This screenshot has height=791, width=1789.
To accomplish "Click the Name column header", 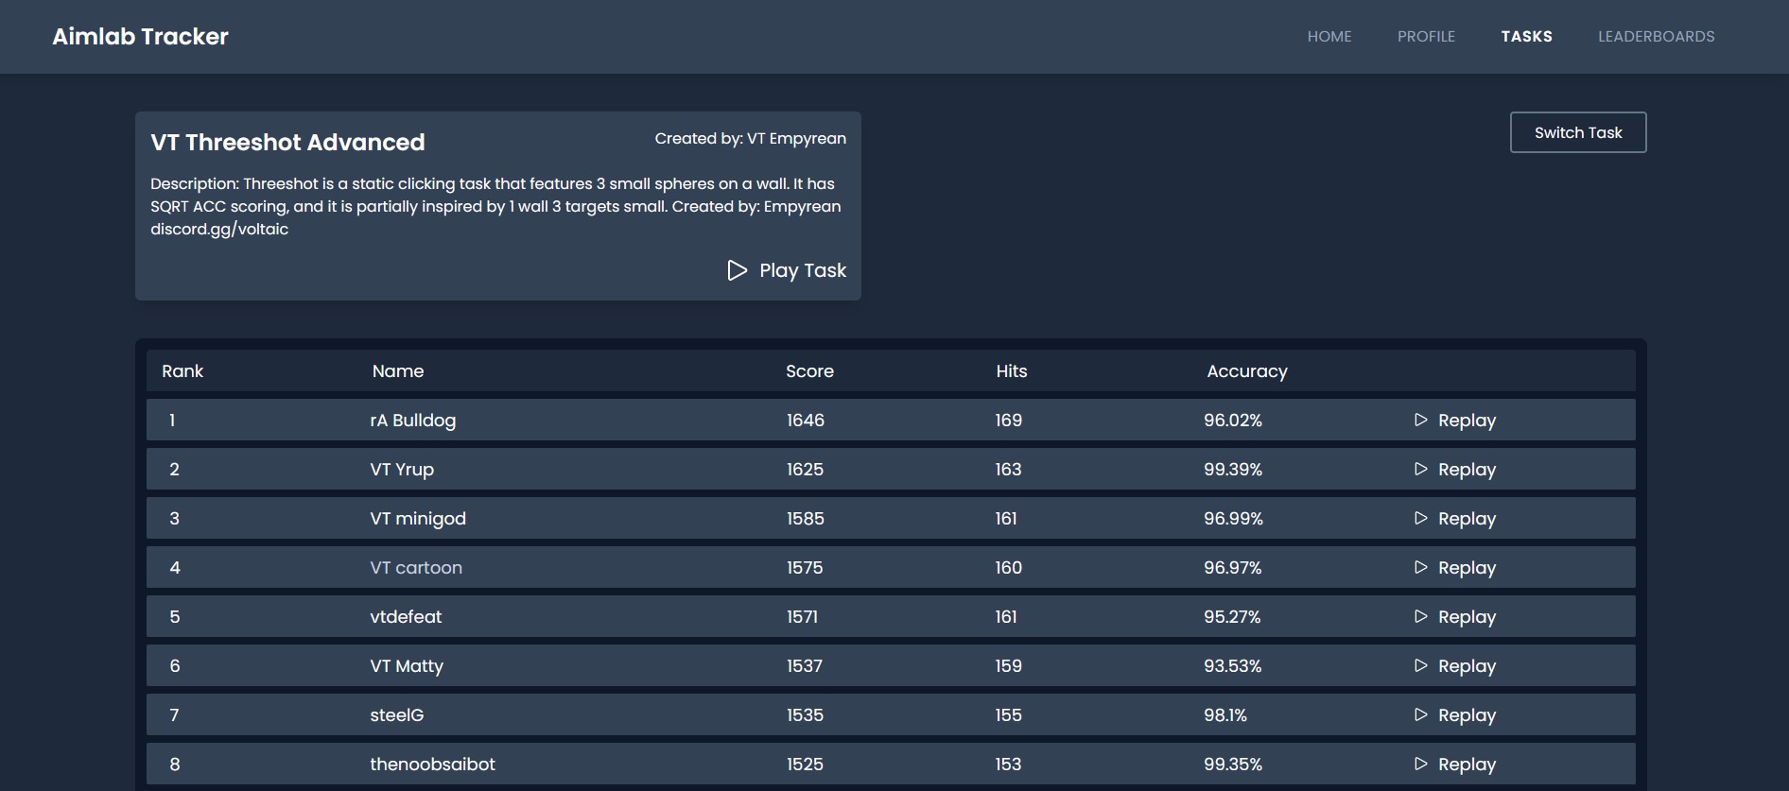I will [x=398, y=370].
